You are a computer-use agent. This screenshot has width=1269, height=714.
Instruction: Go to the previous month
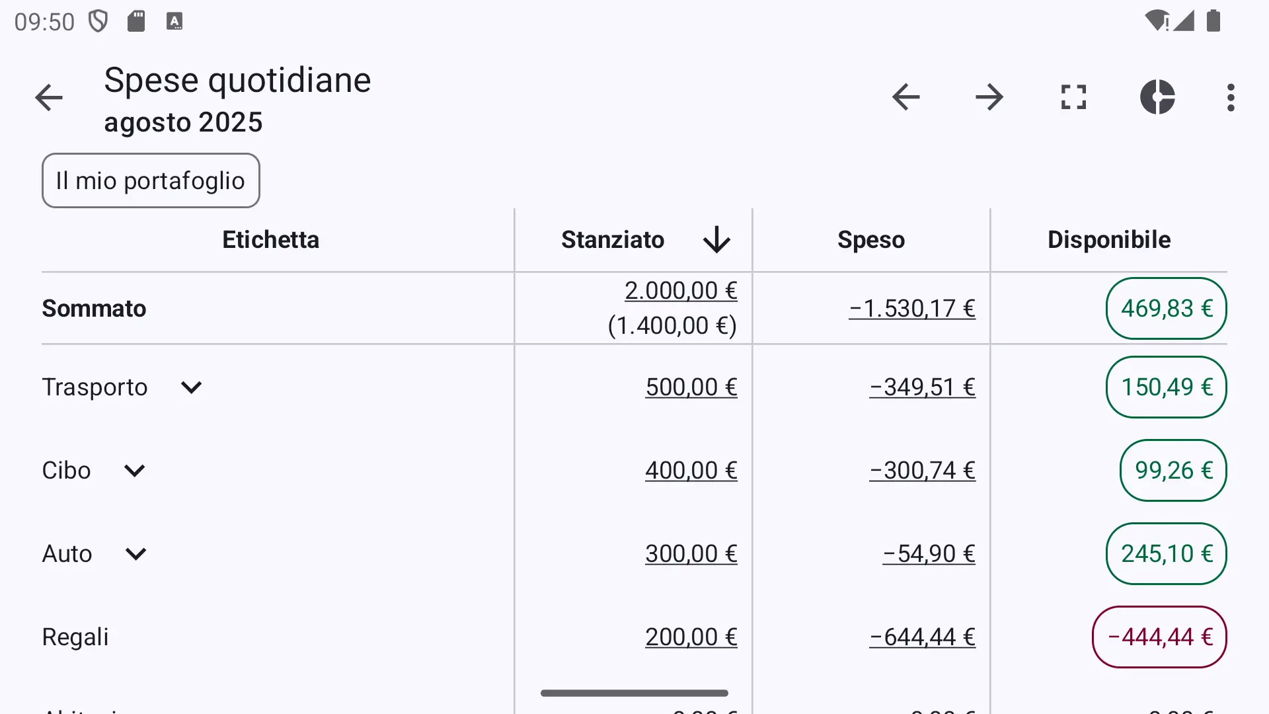(905, 97)
